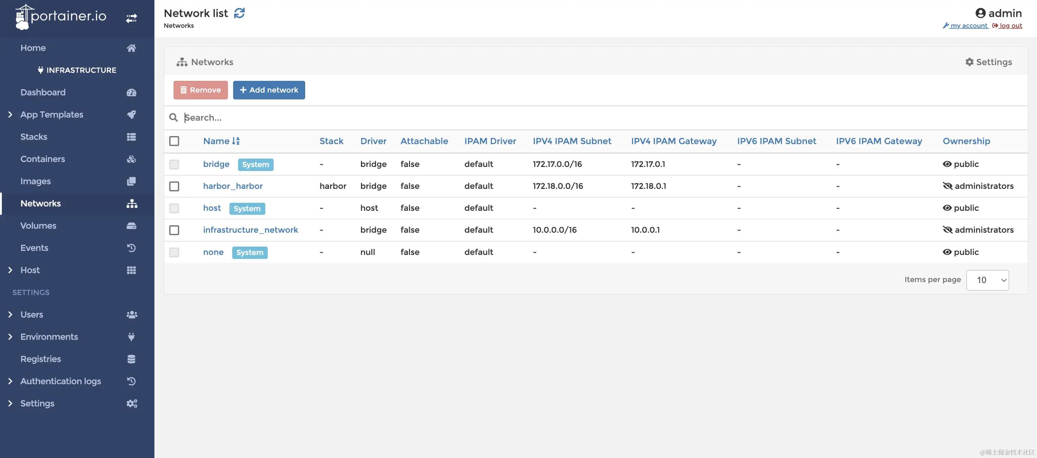This screenshot has width=1037, height=458.
Task: Open the Dashboard menu item
Action: [43, 93]
